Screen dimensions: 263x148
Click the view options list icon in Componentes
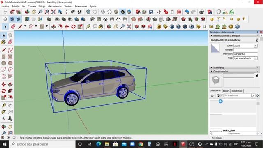point(212,95)
